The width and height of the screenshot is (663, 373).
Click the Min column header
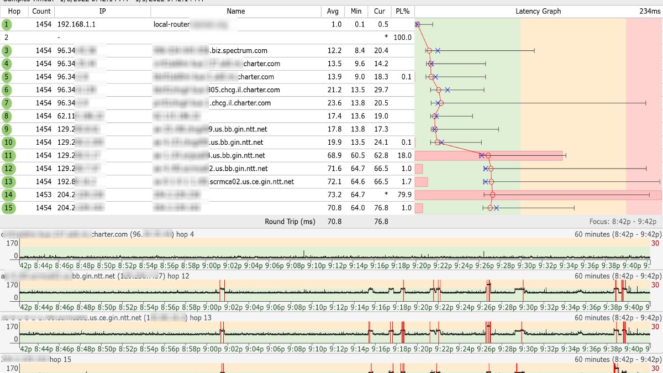point(355,11)
